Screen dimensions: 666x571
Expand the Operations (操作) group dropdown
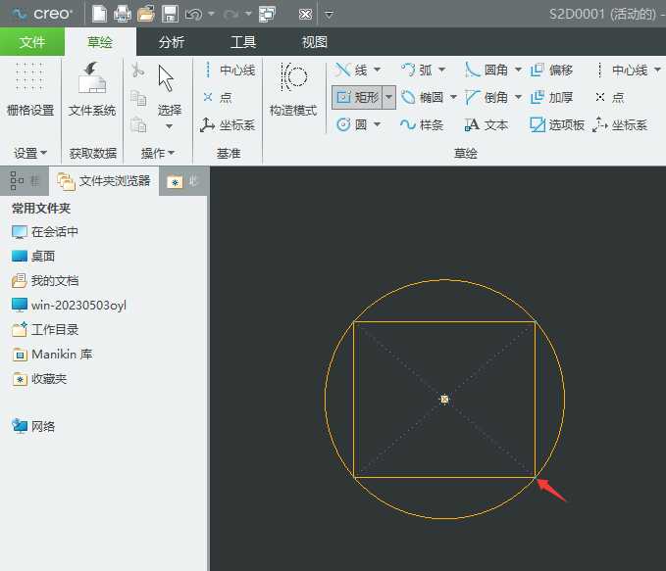point(157,153)
